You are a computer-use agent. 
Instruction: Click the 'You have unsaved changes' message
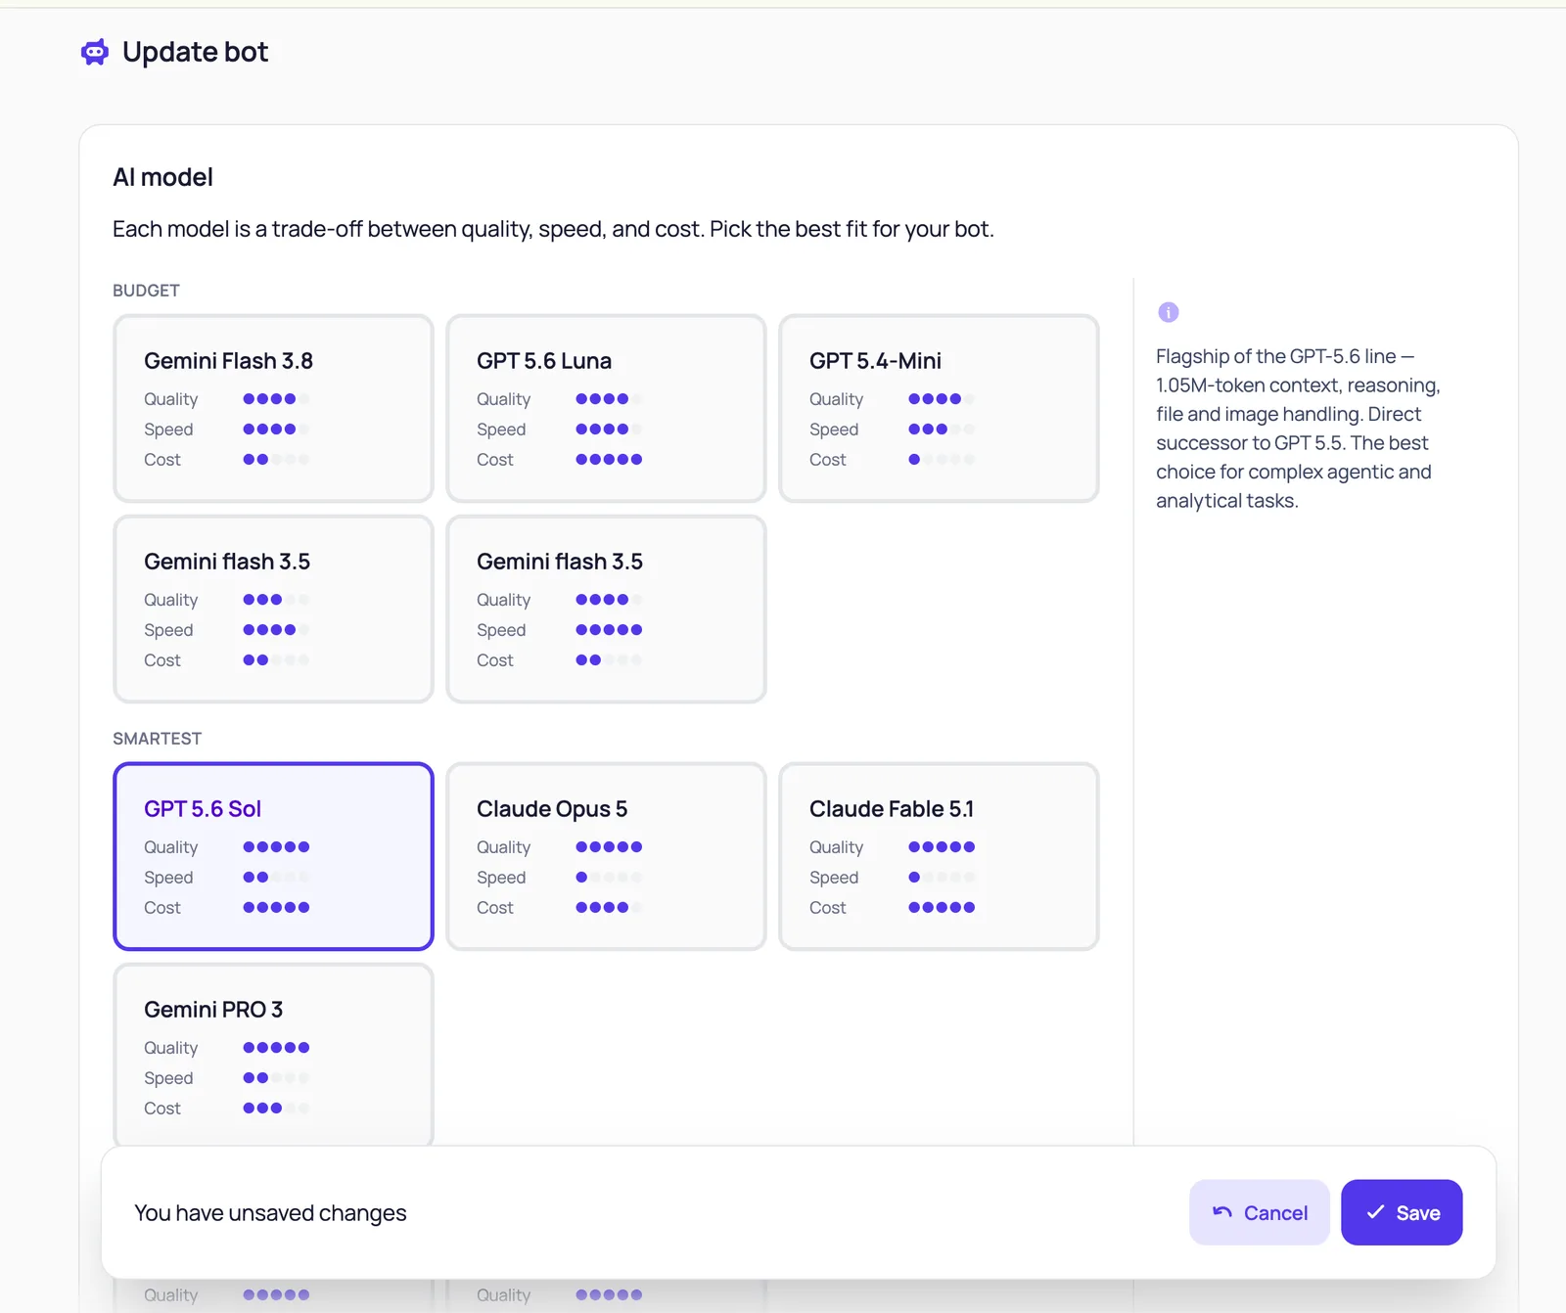click(270, 1213)
